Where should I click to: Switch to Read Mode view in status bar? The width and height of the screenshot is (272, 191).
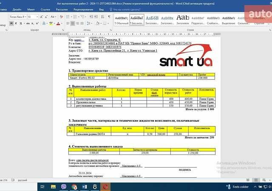tap(248, 180)
